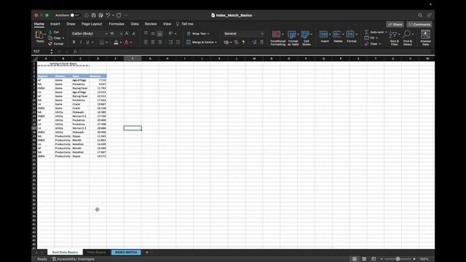Toggle Wrap Text for the cell
466x262 pixels.
pyautogui.click(x=198, y=33)
